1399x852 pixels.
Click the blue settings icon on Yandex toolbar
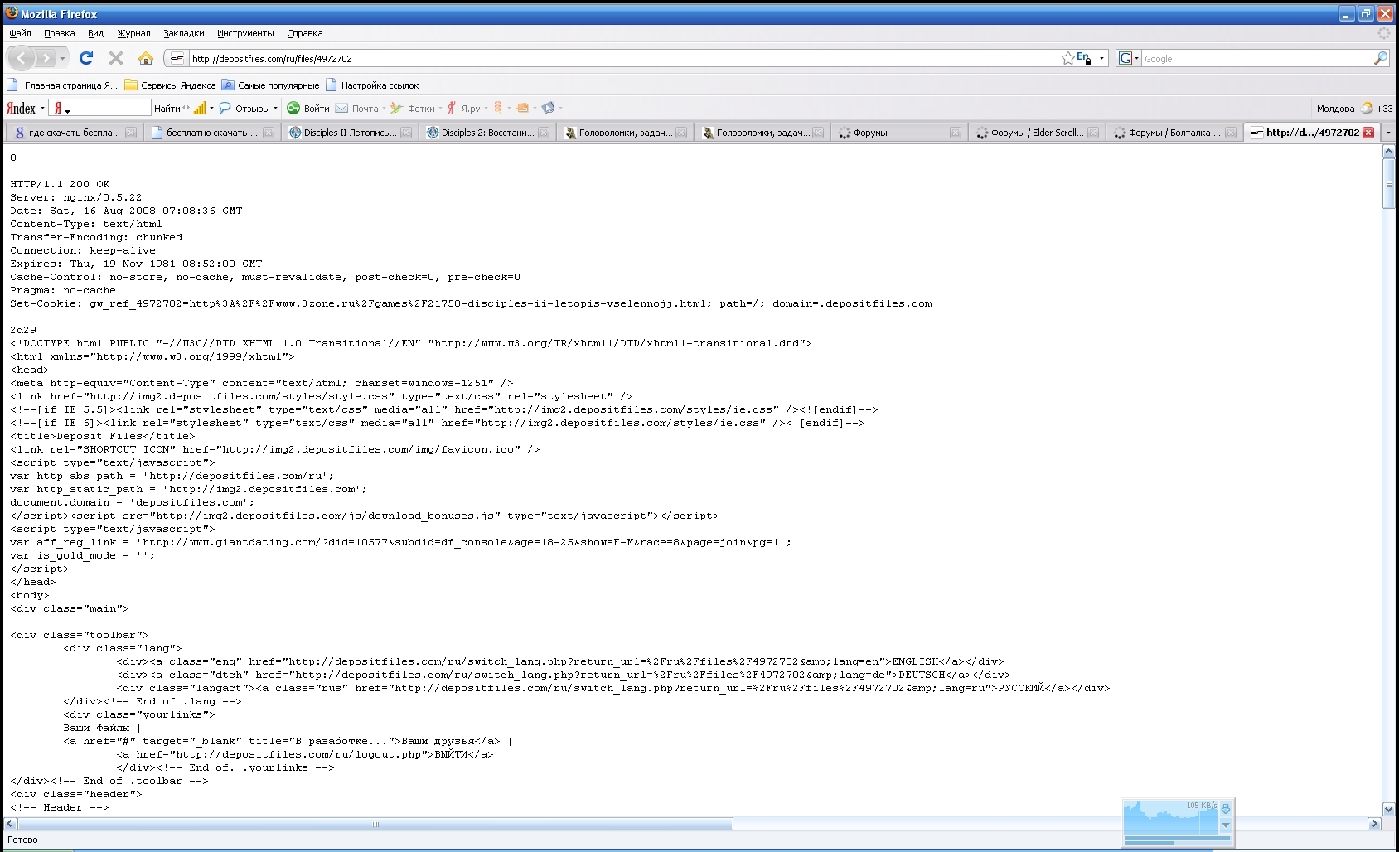pyautogui.click(x=548, y=108)
